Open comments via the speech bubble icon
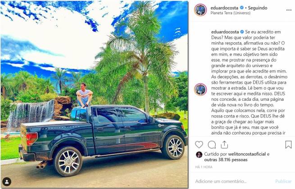 coord(212,144)
